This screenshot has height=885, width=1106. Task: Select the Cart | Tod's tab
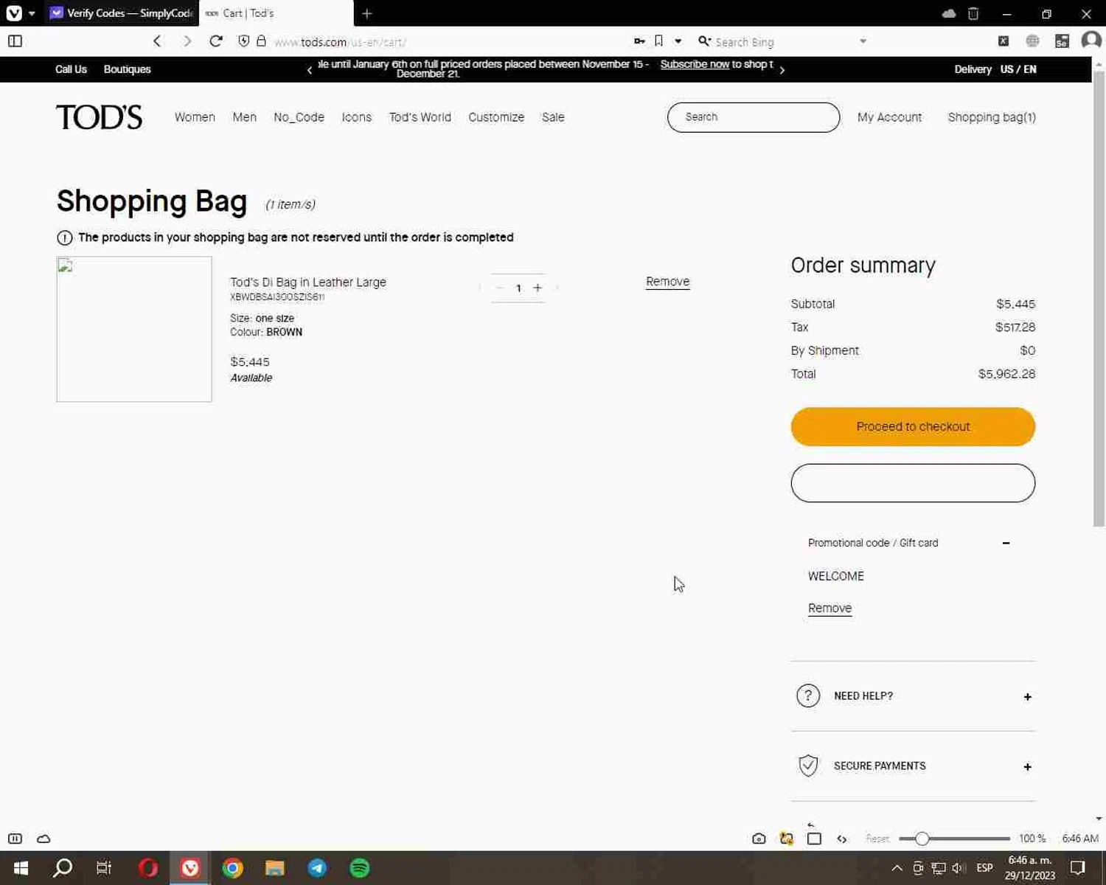point(276,13)
